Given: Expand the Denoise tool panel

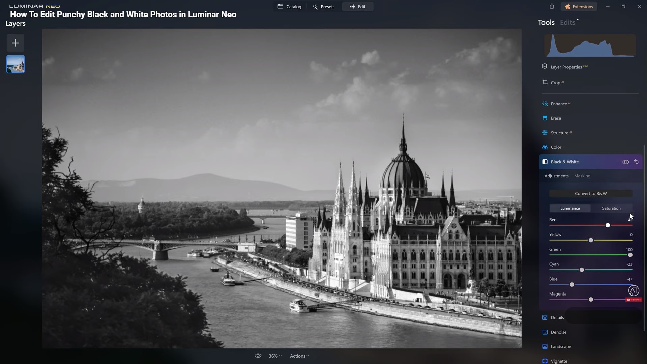Looking at the screenshot, I should click(x=559, y=332).
